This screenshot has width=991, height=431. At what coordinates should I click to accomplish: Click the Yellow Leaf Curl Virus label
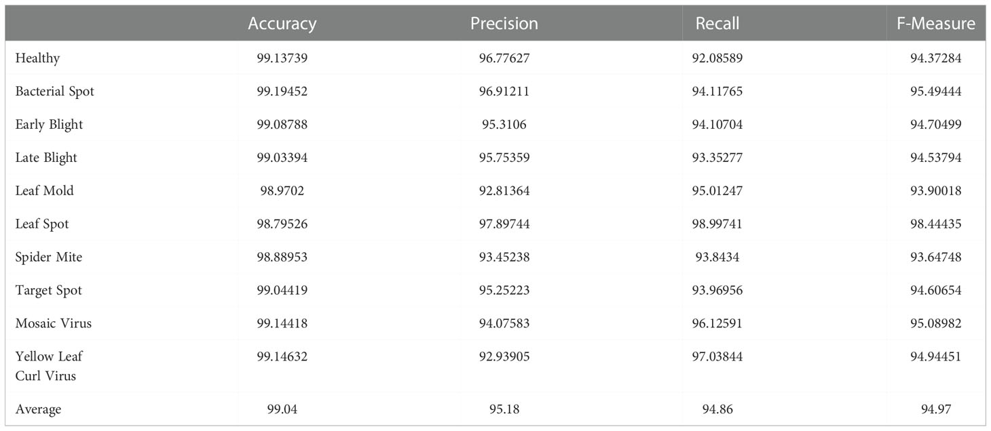pyautogui.click(x=49, y=366)
